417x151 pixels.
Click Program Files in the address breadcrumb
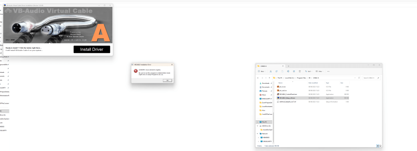tap(302, 78)
